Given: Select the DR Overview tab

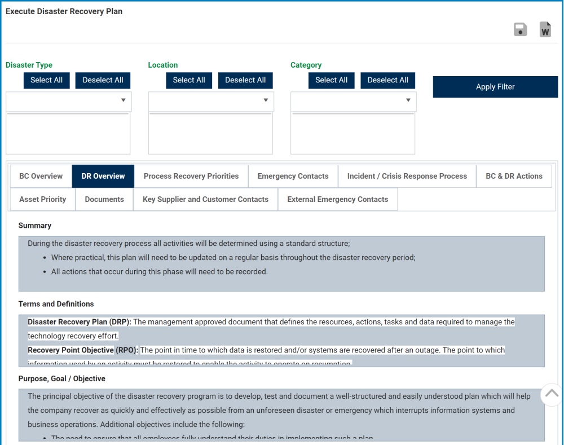Looking at the screenshot, I should pyautogui.click(x=103, y=177).
